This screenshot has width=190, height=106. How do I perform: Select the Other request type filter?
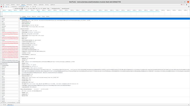click(48, 9)
